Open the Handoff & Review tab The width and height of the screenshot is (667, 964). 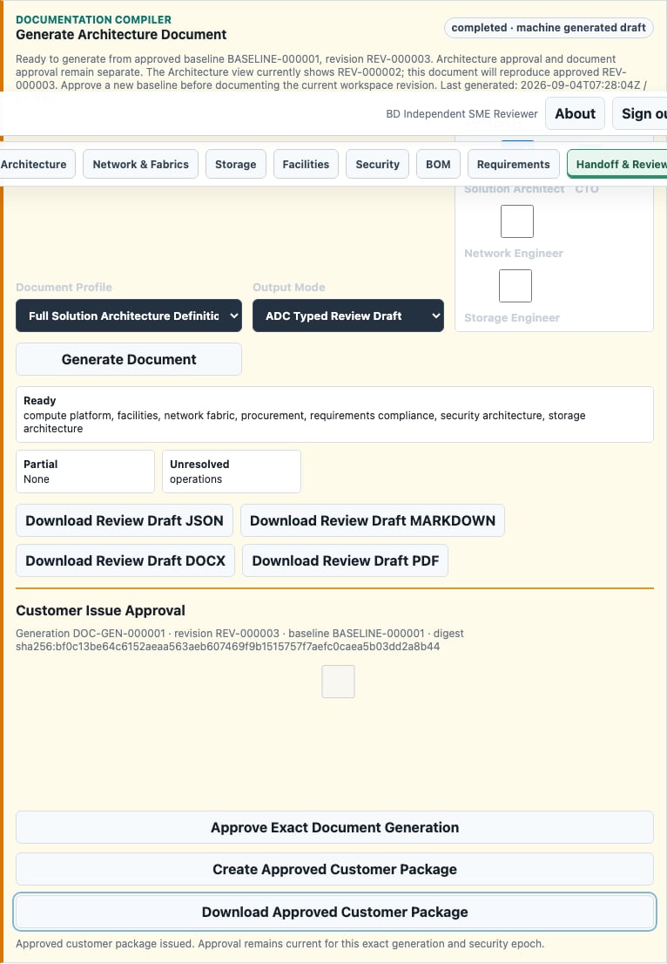click(x=617, y=164)
